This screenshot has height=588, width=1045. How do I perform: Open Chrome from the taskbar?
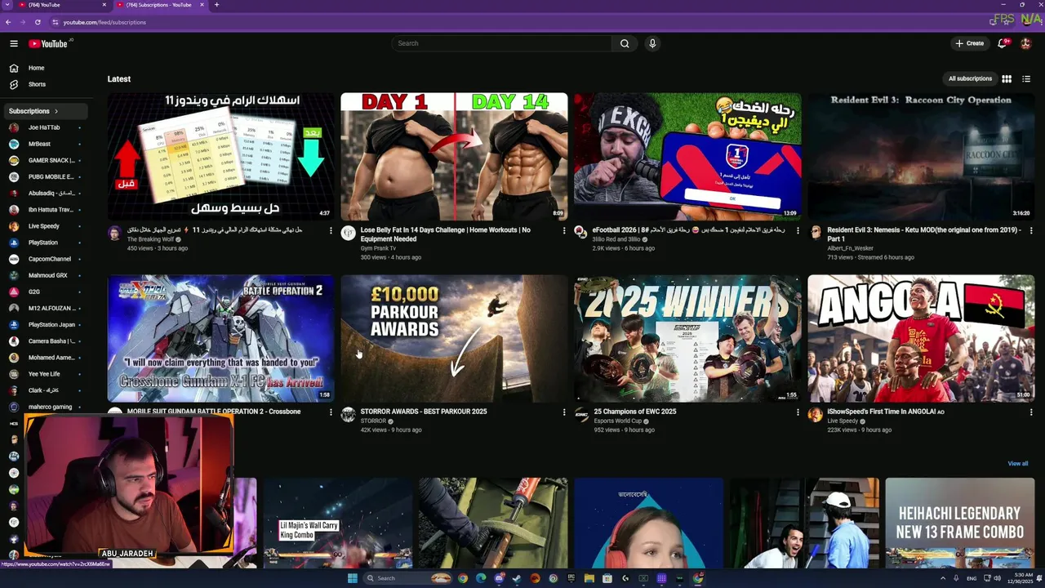463,578
